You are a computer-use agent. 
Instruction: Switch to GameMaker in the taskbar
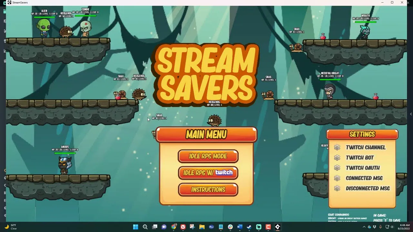point(277,227)
